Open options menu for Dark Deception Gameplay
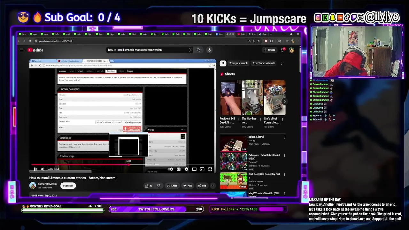409x230 pixels. 284,174
